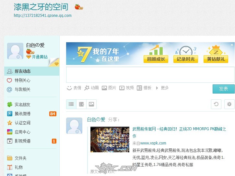
Task: Switch feed to photo view
Action: click(91, 104)
